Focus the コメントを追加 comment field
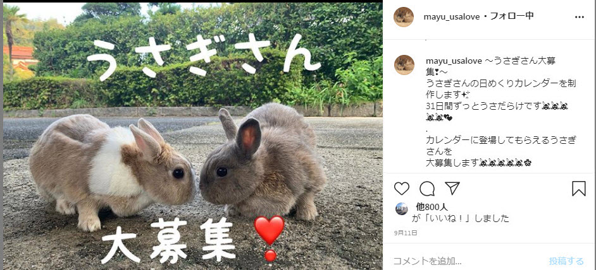 click(x=468, y=261)
